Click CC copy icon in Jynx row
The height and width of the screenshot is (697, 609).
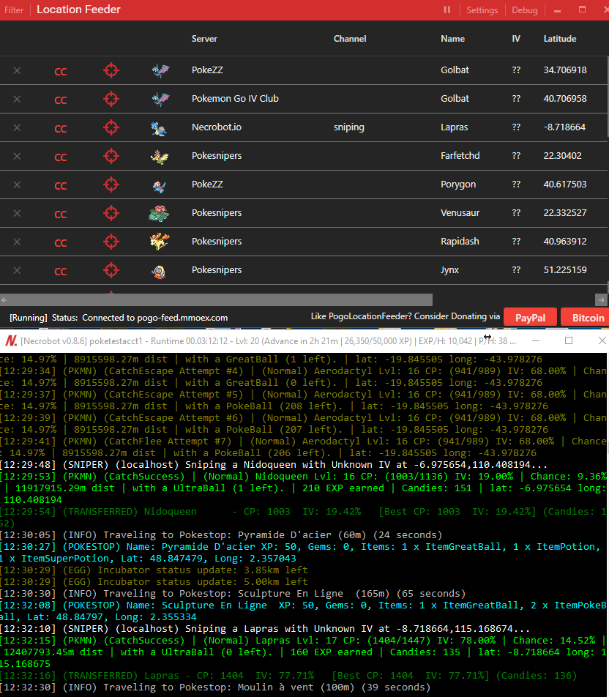61,271
